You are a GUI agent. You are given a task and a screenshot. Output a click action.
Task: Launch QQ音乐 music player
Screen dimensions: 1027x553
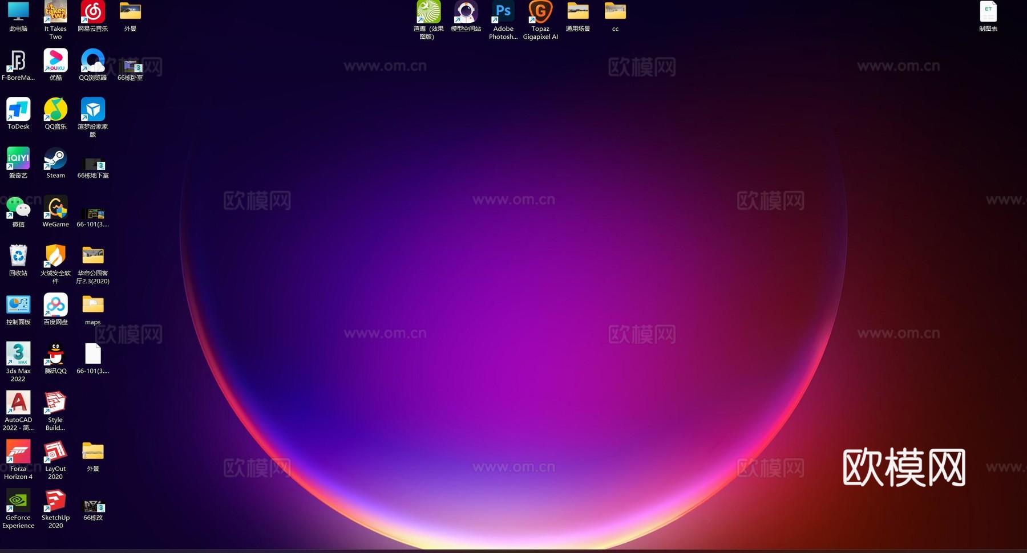55,109
